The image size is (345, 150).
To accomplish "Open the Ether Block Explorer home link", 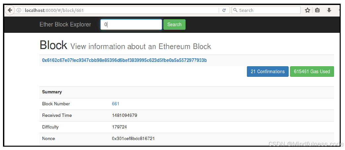I will pos(65,25).
